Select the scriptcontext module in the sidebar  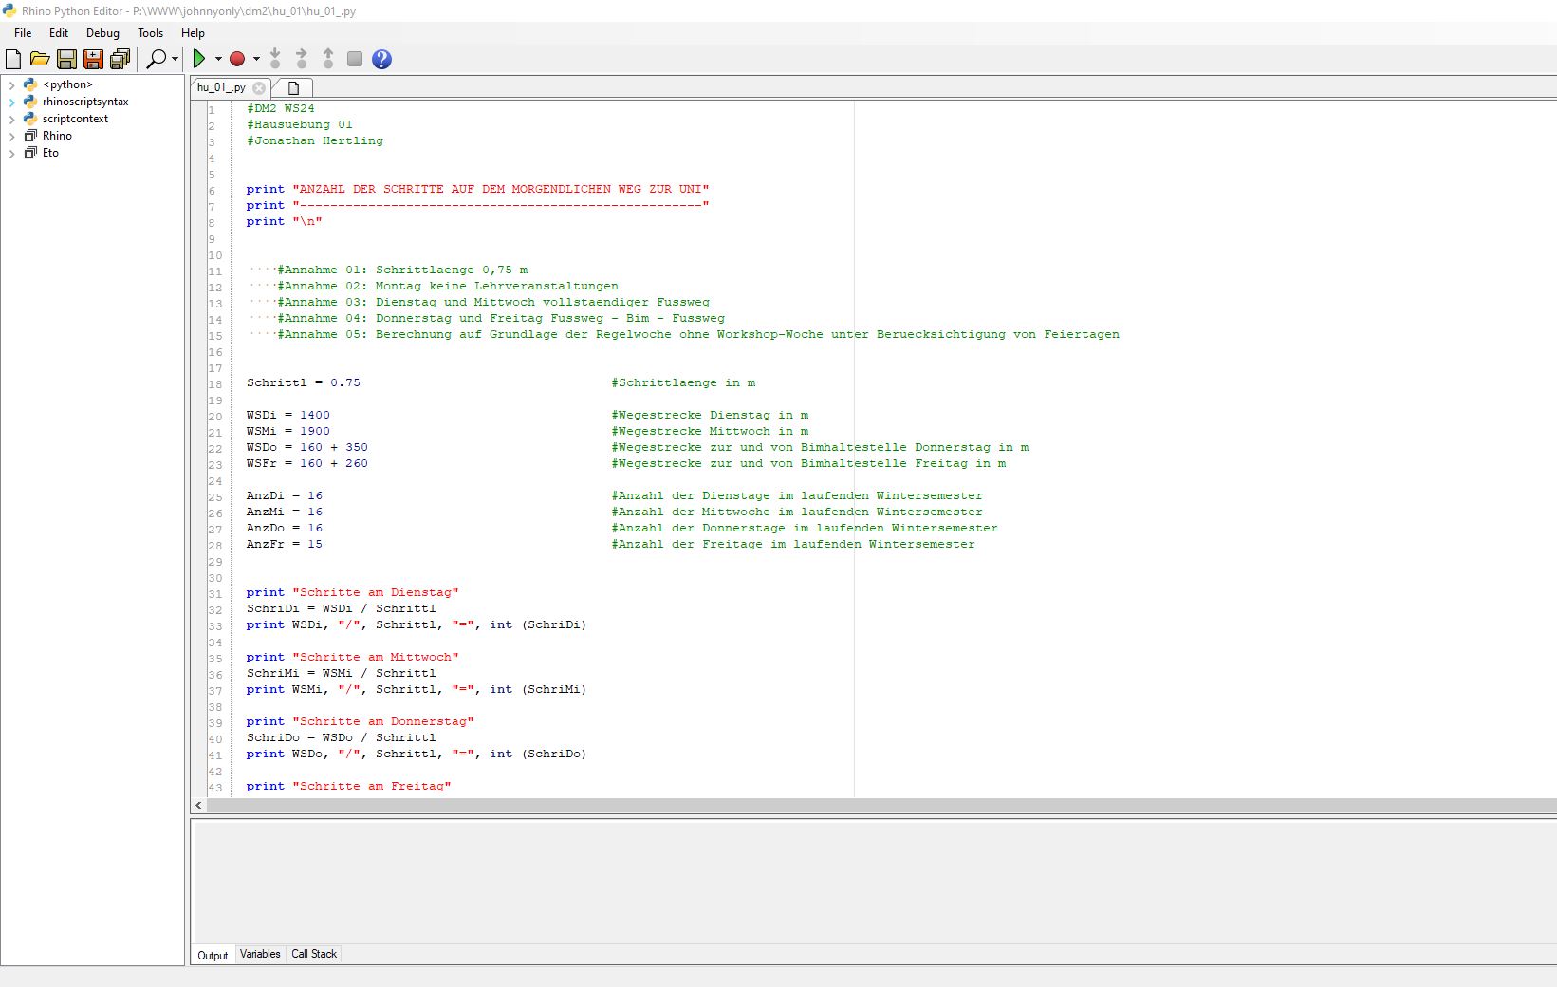(75, 118)
